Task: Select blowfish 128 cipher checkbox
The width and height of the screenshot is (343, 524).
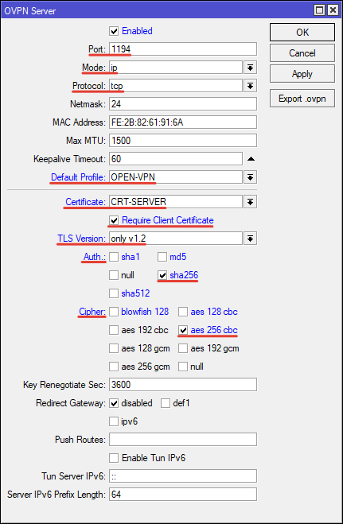Action: (114, 312)
